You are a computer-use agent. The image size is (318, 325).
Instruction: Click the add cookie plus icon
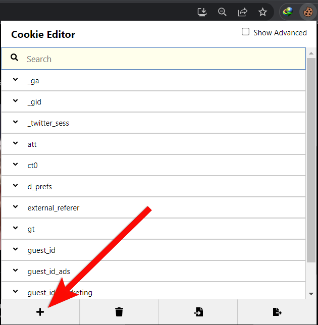pyautogui.click(x=40, y=312)
